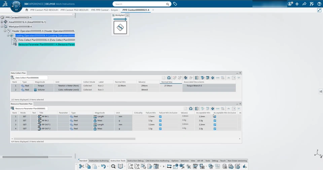Uncheck Failure Min Inclusive for RP IN 1

coord(160,116)
